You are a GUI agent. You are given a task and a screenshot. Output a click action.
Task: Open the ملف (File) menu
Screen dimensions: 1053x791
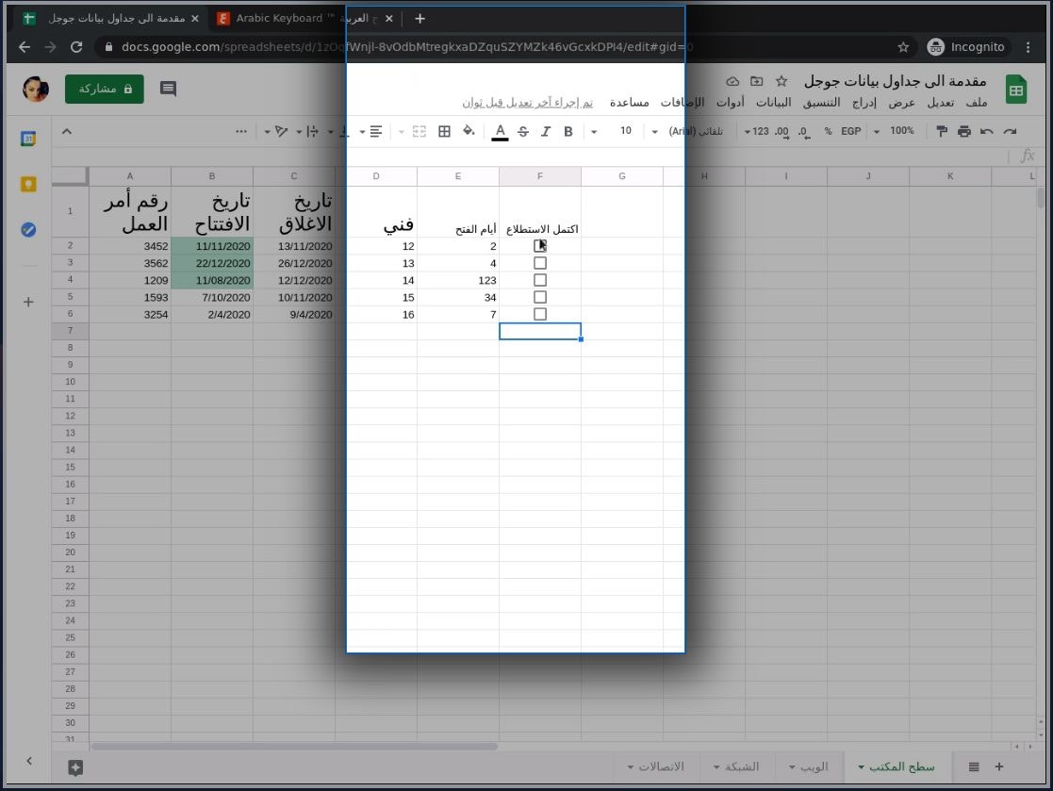977,102
